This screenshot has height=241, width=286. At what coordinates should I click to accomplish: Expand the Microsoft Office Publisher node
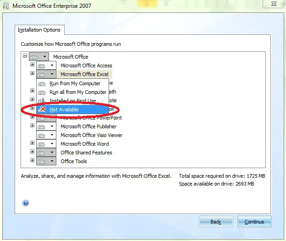32,125
